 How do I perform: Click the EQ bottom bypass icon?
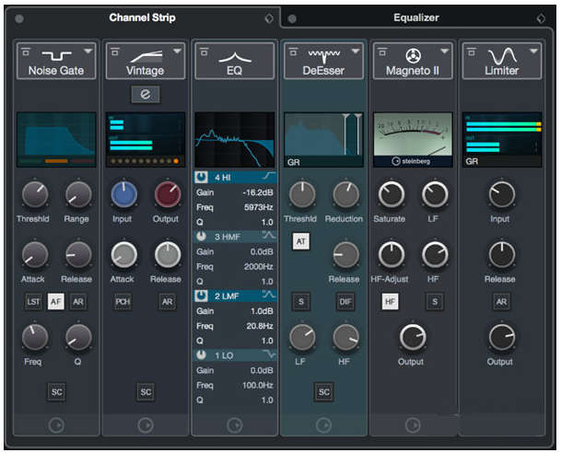[234, 425]
